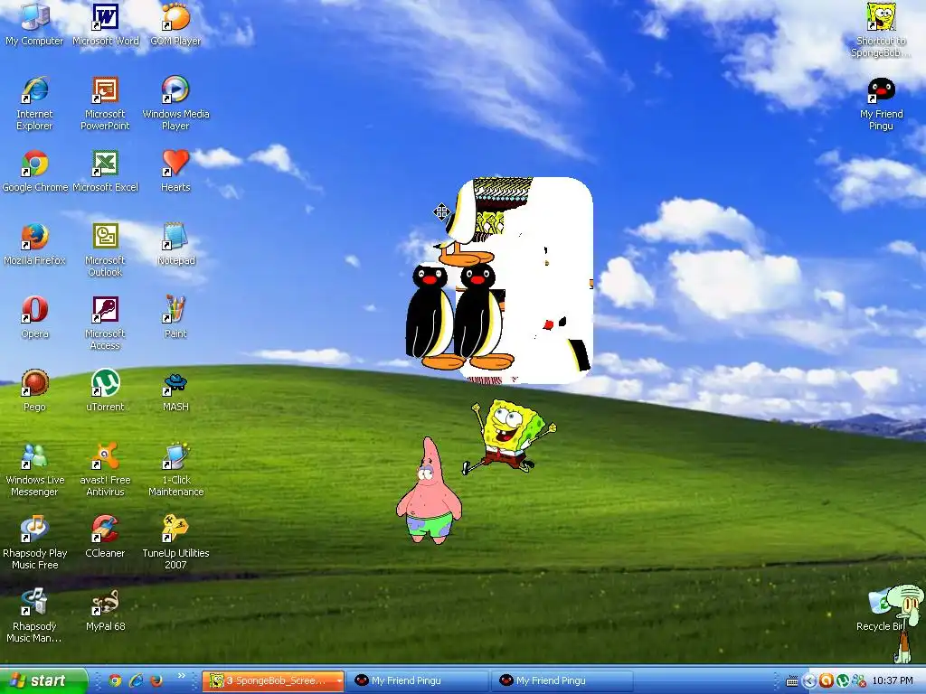Click the Pego desktop icon
Image resolution: width=926 pixels, height=694 pixels.
point(34,390)
